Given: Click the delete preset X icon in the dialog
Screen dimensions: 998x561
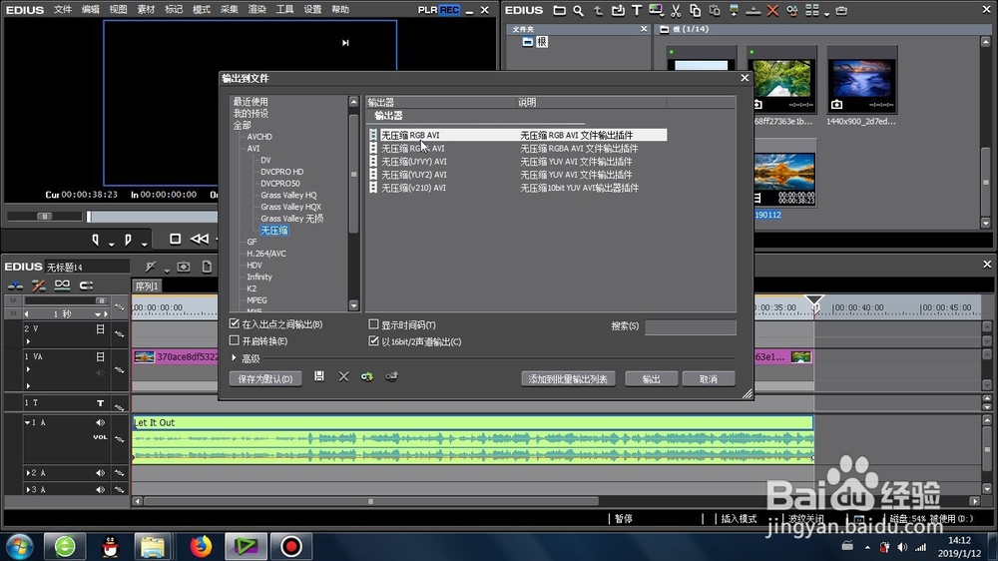Looking at the screenshot, I should pyautogui.click(x=343, y=376).
